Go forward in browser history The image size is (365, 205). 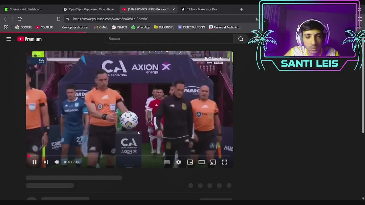point(12,19)
